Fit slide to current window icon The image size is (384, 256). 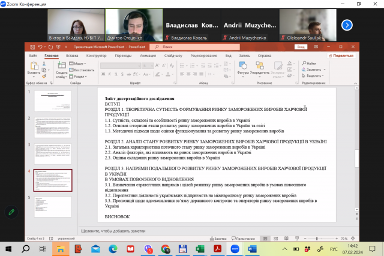click(353, 239)
